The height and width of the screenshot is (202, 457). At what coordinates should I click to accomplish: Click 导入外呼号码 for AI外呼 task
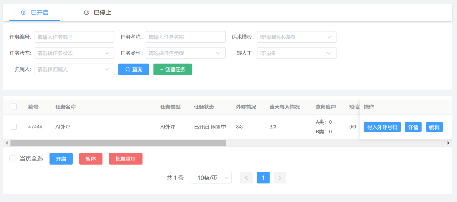[382, 127]
